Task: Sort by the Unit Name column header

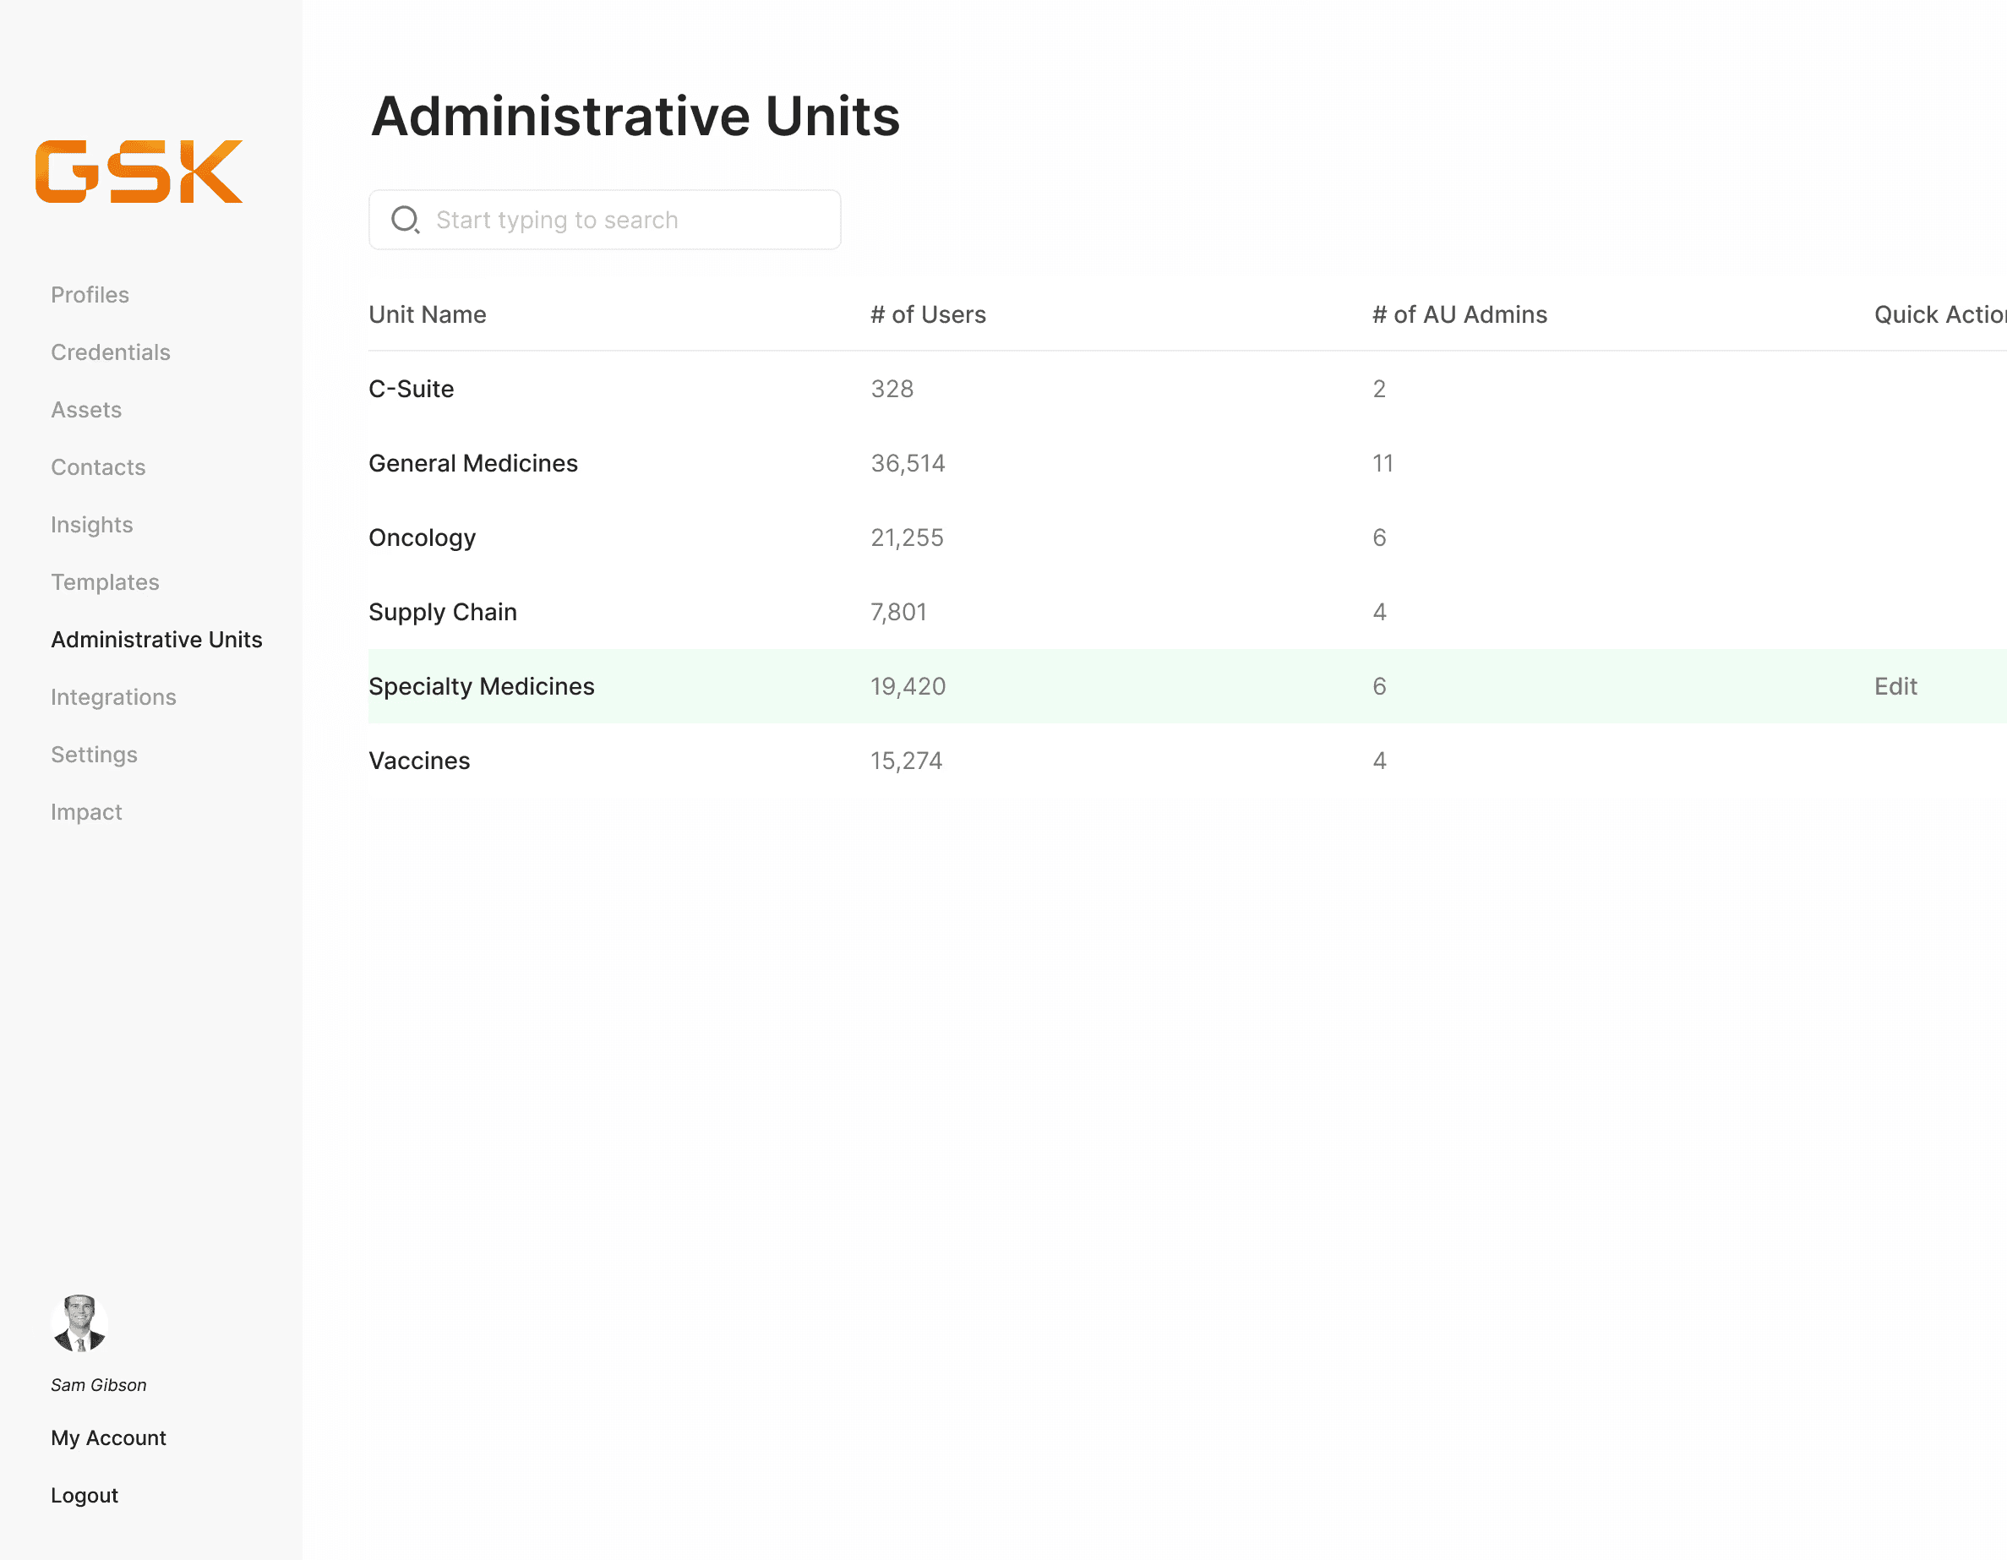Action: (428, 314)
